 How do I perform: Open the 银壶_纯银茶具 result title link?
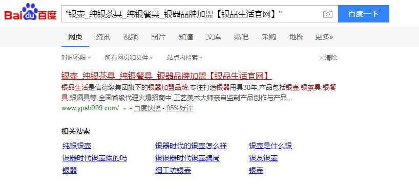[166, 76]
